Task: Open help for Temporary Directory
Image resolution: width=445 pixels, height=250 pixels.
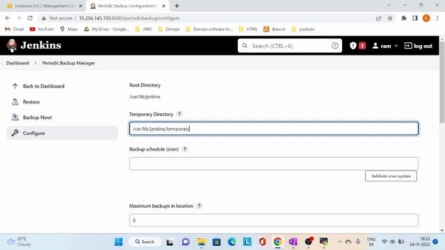Action: [179, 114]
